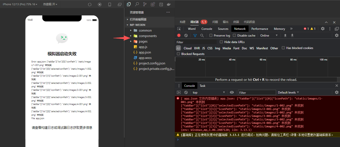340x147 pixels.
Task: Enable the Preserve log checkbox
Action: (211, 35)
